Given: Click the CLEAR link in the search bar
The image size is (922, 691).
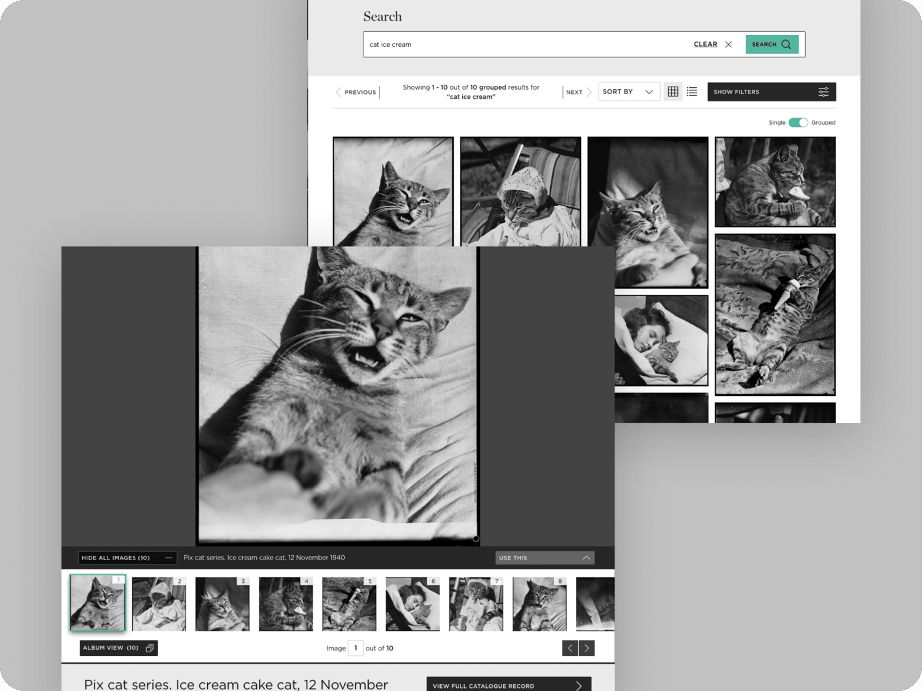Looking at the screenshot, I should pyautogui.click(x=705, y=44).
